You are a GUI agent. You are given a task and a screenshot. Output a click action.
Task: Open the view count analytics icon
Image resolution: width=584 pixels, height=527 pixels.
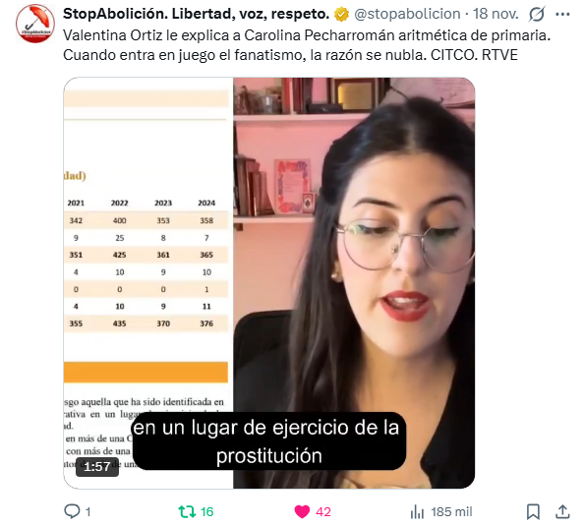tap(417, 511)
